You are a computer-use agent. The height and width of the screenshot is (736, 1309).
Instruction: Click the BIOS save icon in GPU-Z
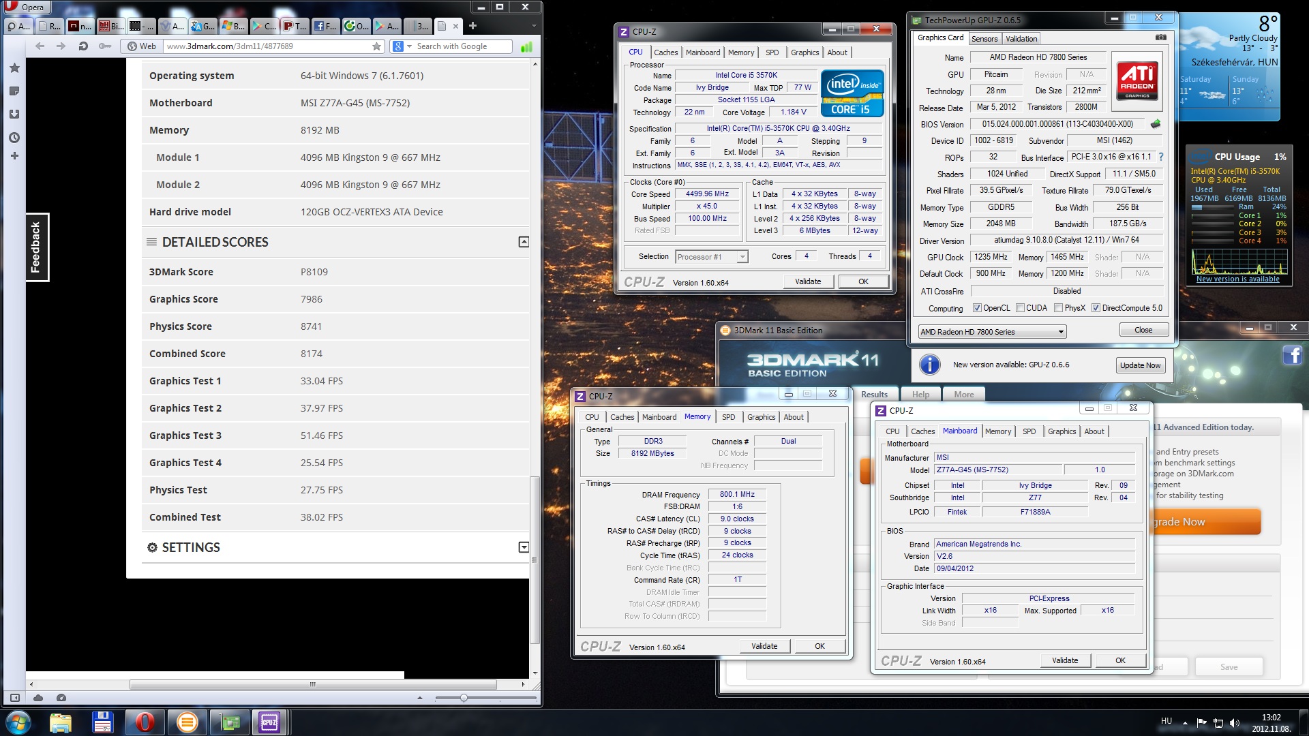[x=1156, y=124]
